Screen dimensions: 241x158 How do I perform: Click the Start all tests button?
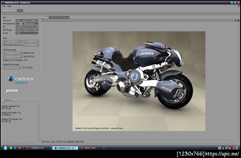coord(12,41)
